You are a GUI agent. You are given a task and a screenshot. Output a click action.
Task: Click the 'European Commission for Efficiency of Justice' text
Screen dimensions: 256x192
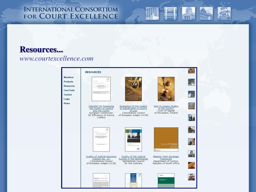(x=101, y=114)
